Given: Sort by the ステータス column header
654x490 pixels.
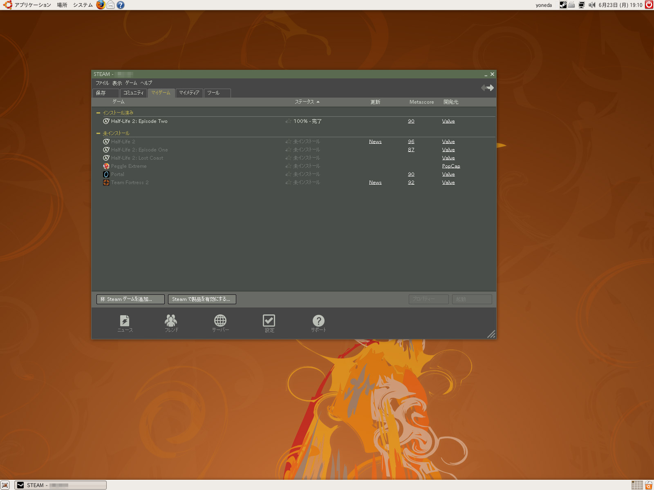Looking at the screenshot, I should (307, 102).
